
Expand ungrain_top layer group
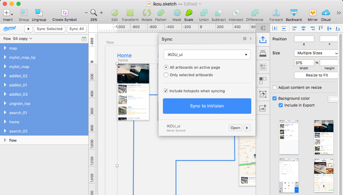coord(5,103)
